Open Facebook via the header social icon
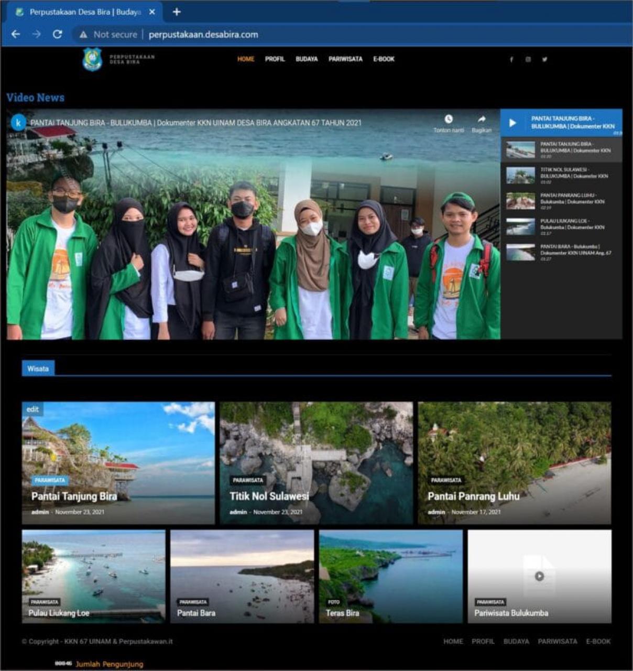 (x=512, y=59)
